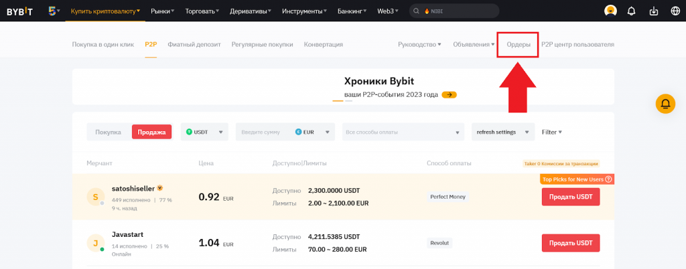Click the Taker 0 Комиссии badge

(x=561, y=164)
